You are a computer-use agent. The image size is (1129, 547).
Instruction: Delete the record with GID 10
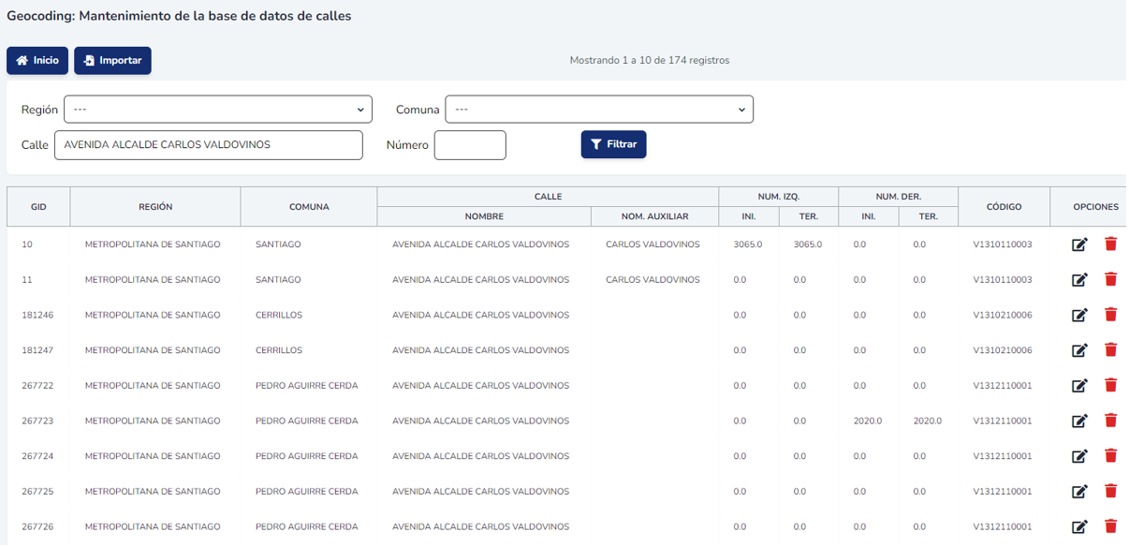(x=1110, y=244)
